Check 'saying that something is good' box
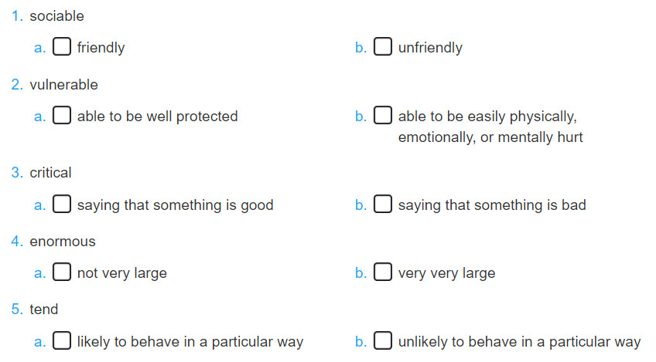Screen dimensions: 656x362 62,204
